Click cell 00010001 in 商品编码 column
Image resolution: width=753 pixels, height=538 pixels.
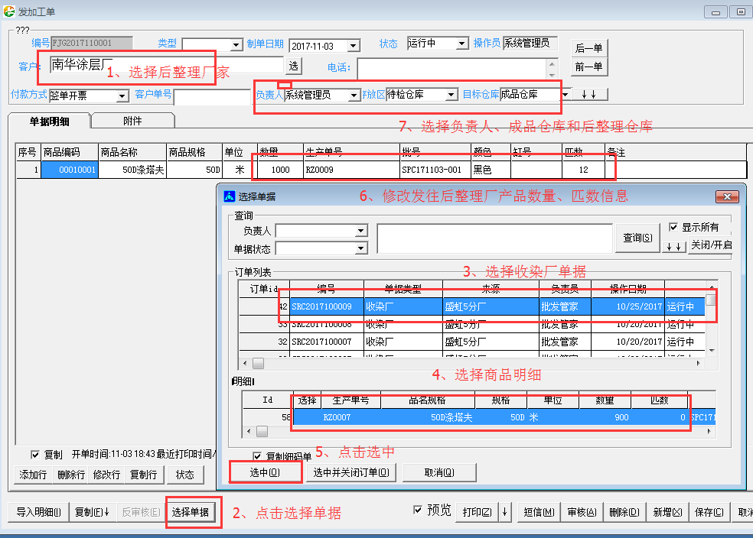[70, 169]
